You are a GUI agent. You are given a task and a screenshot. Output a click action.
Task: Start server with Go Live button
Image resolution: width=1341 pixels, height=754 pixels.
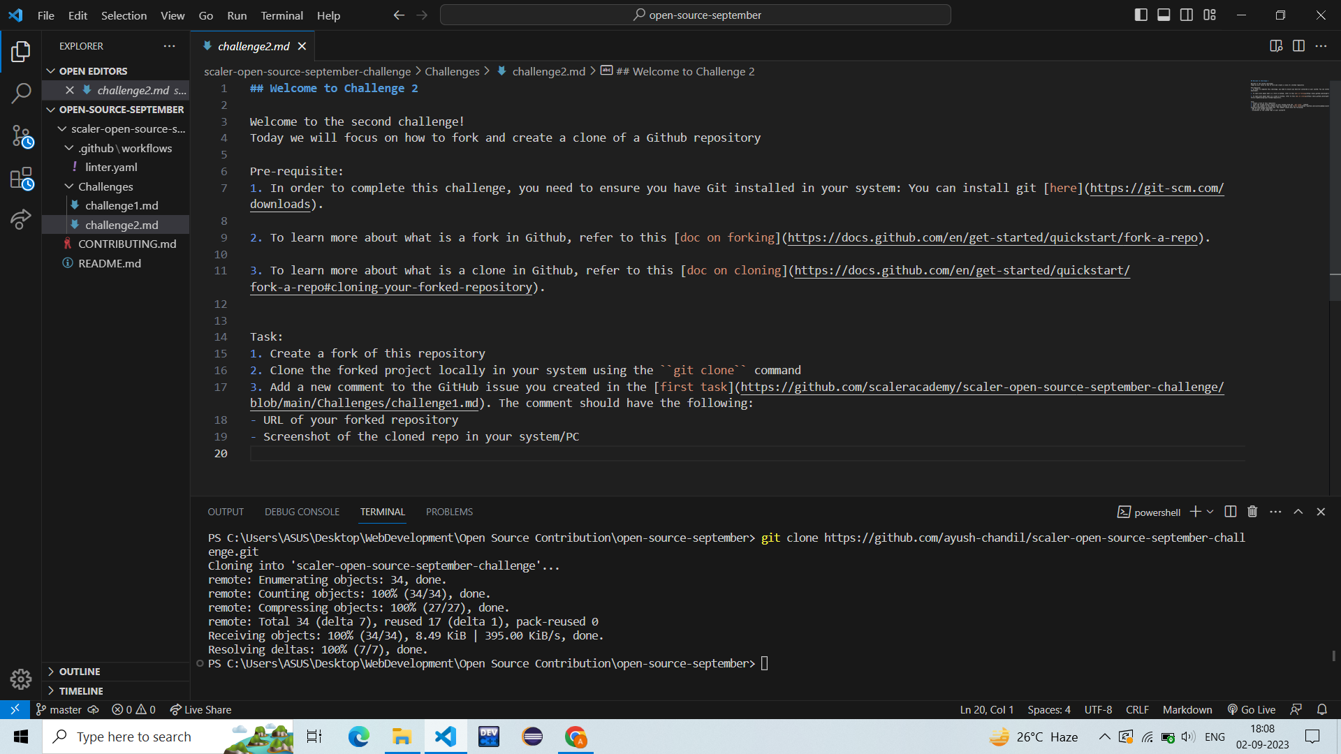click(x=1251, y=709)
